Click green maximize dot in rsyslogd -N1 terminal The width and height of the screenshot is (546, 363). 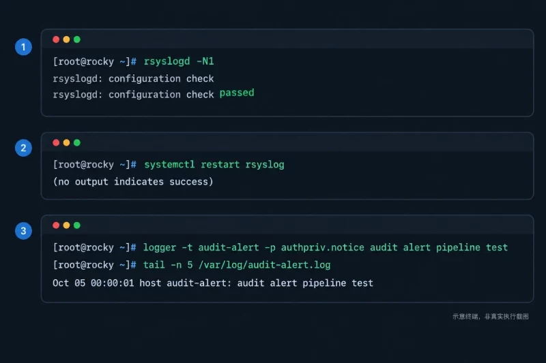click(x=77, y=40)
